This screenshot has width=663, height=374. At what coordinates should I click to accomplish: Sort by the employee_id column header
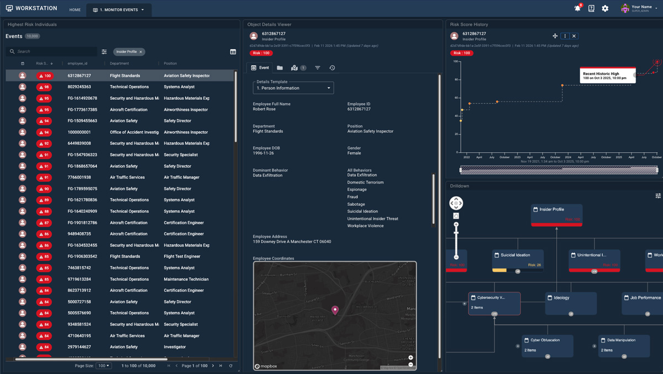point(77,63)
